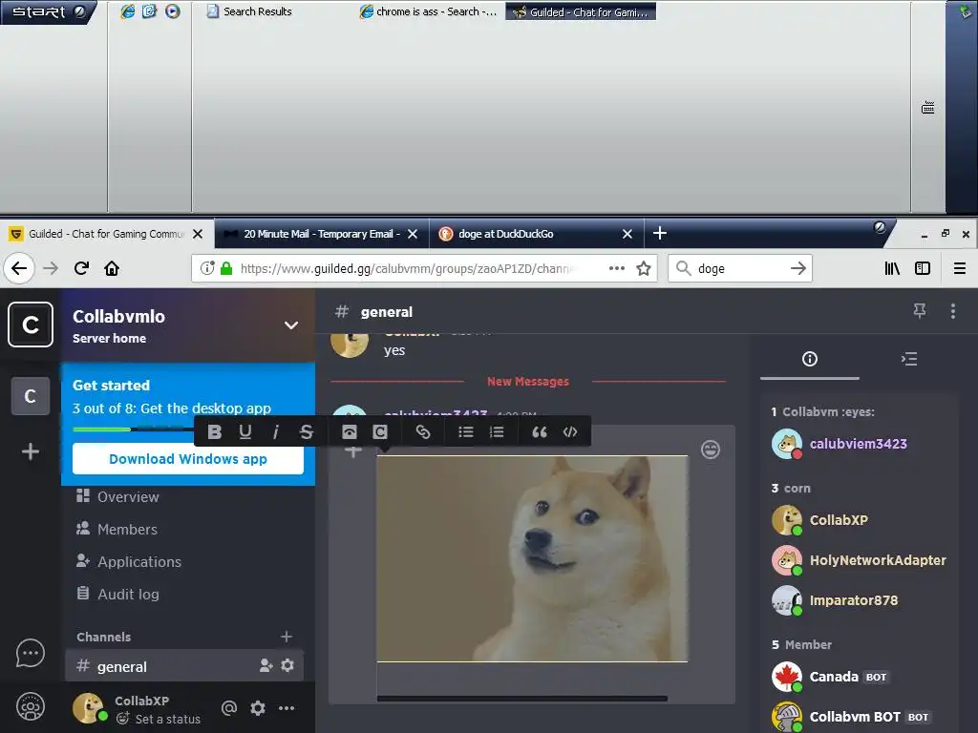Open the Firefox hamburger menu
Viewport: 978px width, 733px height.
coord(959,268)
